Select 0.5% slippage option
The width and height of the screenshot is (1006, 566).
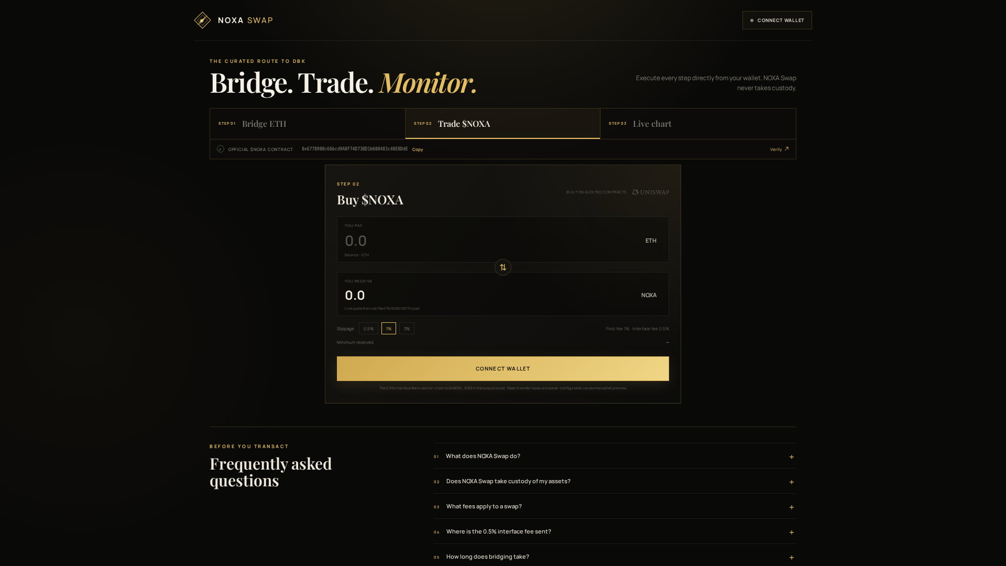click(368, 329)
